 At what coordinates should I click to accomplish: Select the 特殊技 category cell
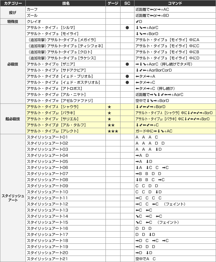13,21
